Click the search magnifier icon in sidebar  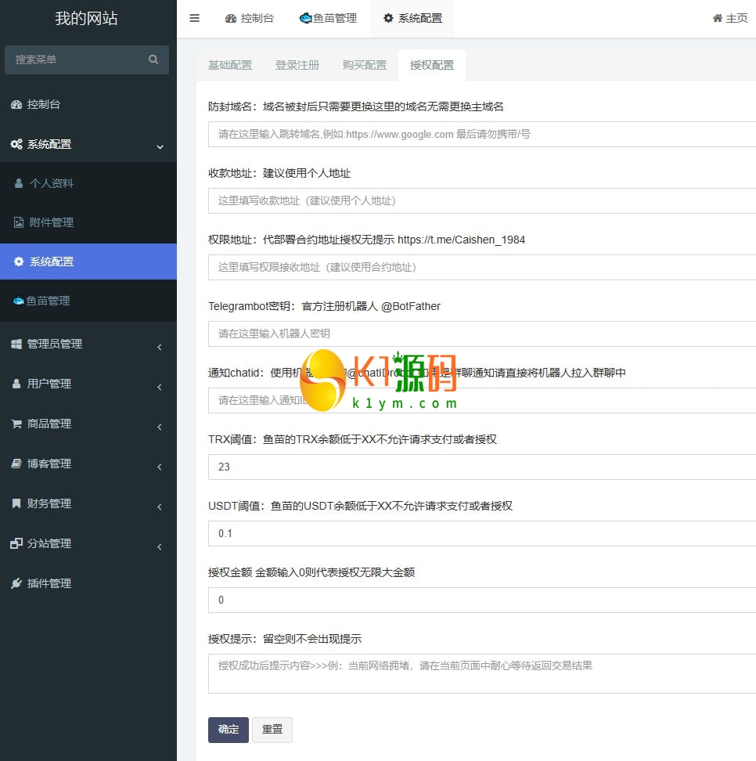(153, 60)
